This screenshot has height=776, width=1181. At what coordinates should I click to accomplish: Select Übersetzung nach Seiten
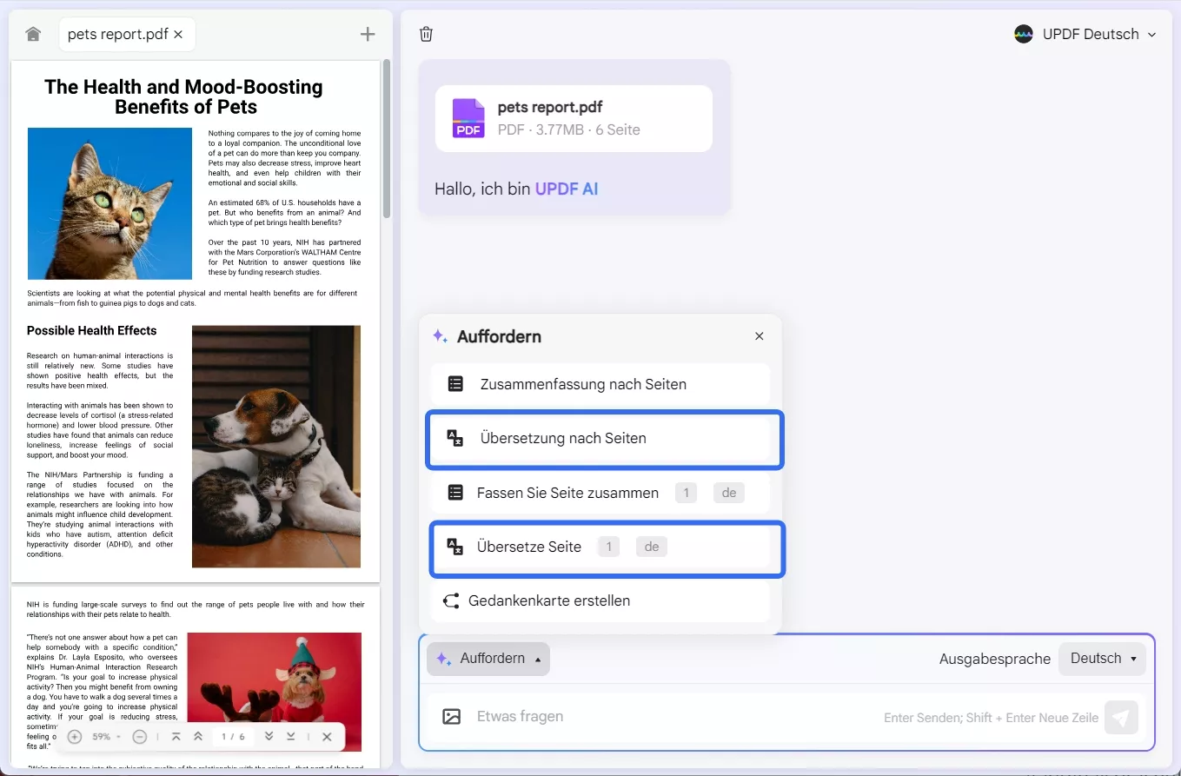600,439
